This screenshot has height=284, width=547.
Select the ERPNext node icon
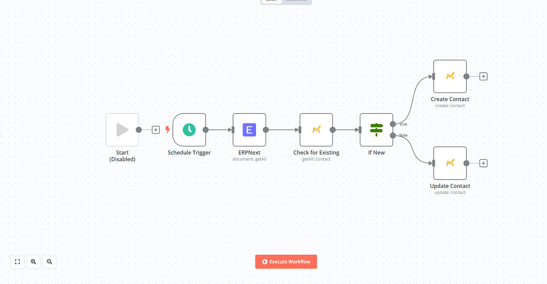249,130
